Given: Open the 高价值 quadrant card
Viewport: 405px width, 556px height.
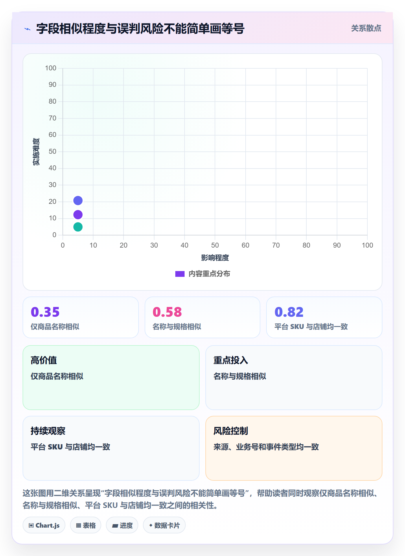Looking at the screenshot, I should pos(111,378).
